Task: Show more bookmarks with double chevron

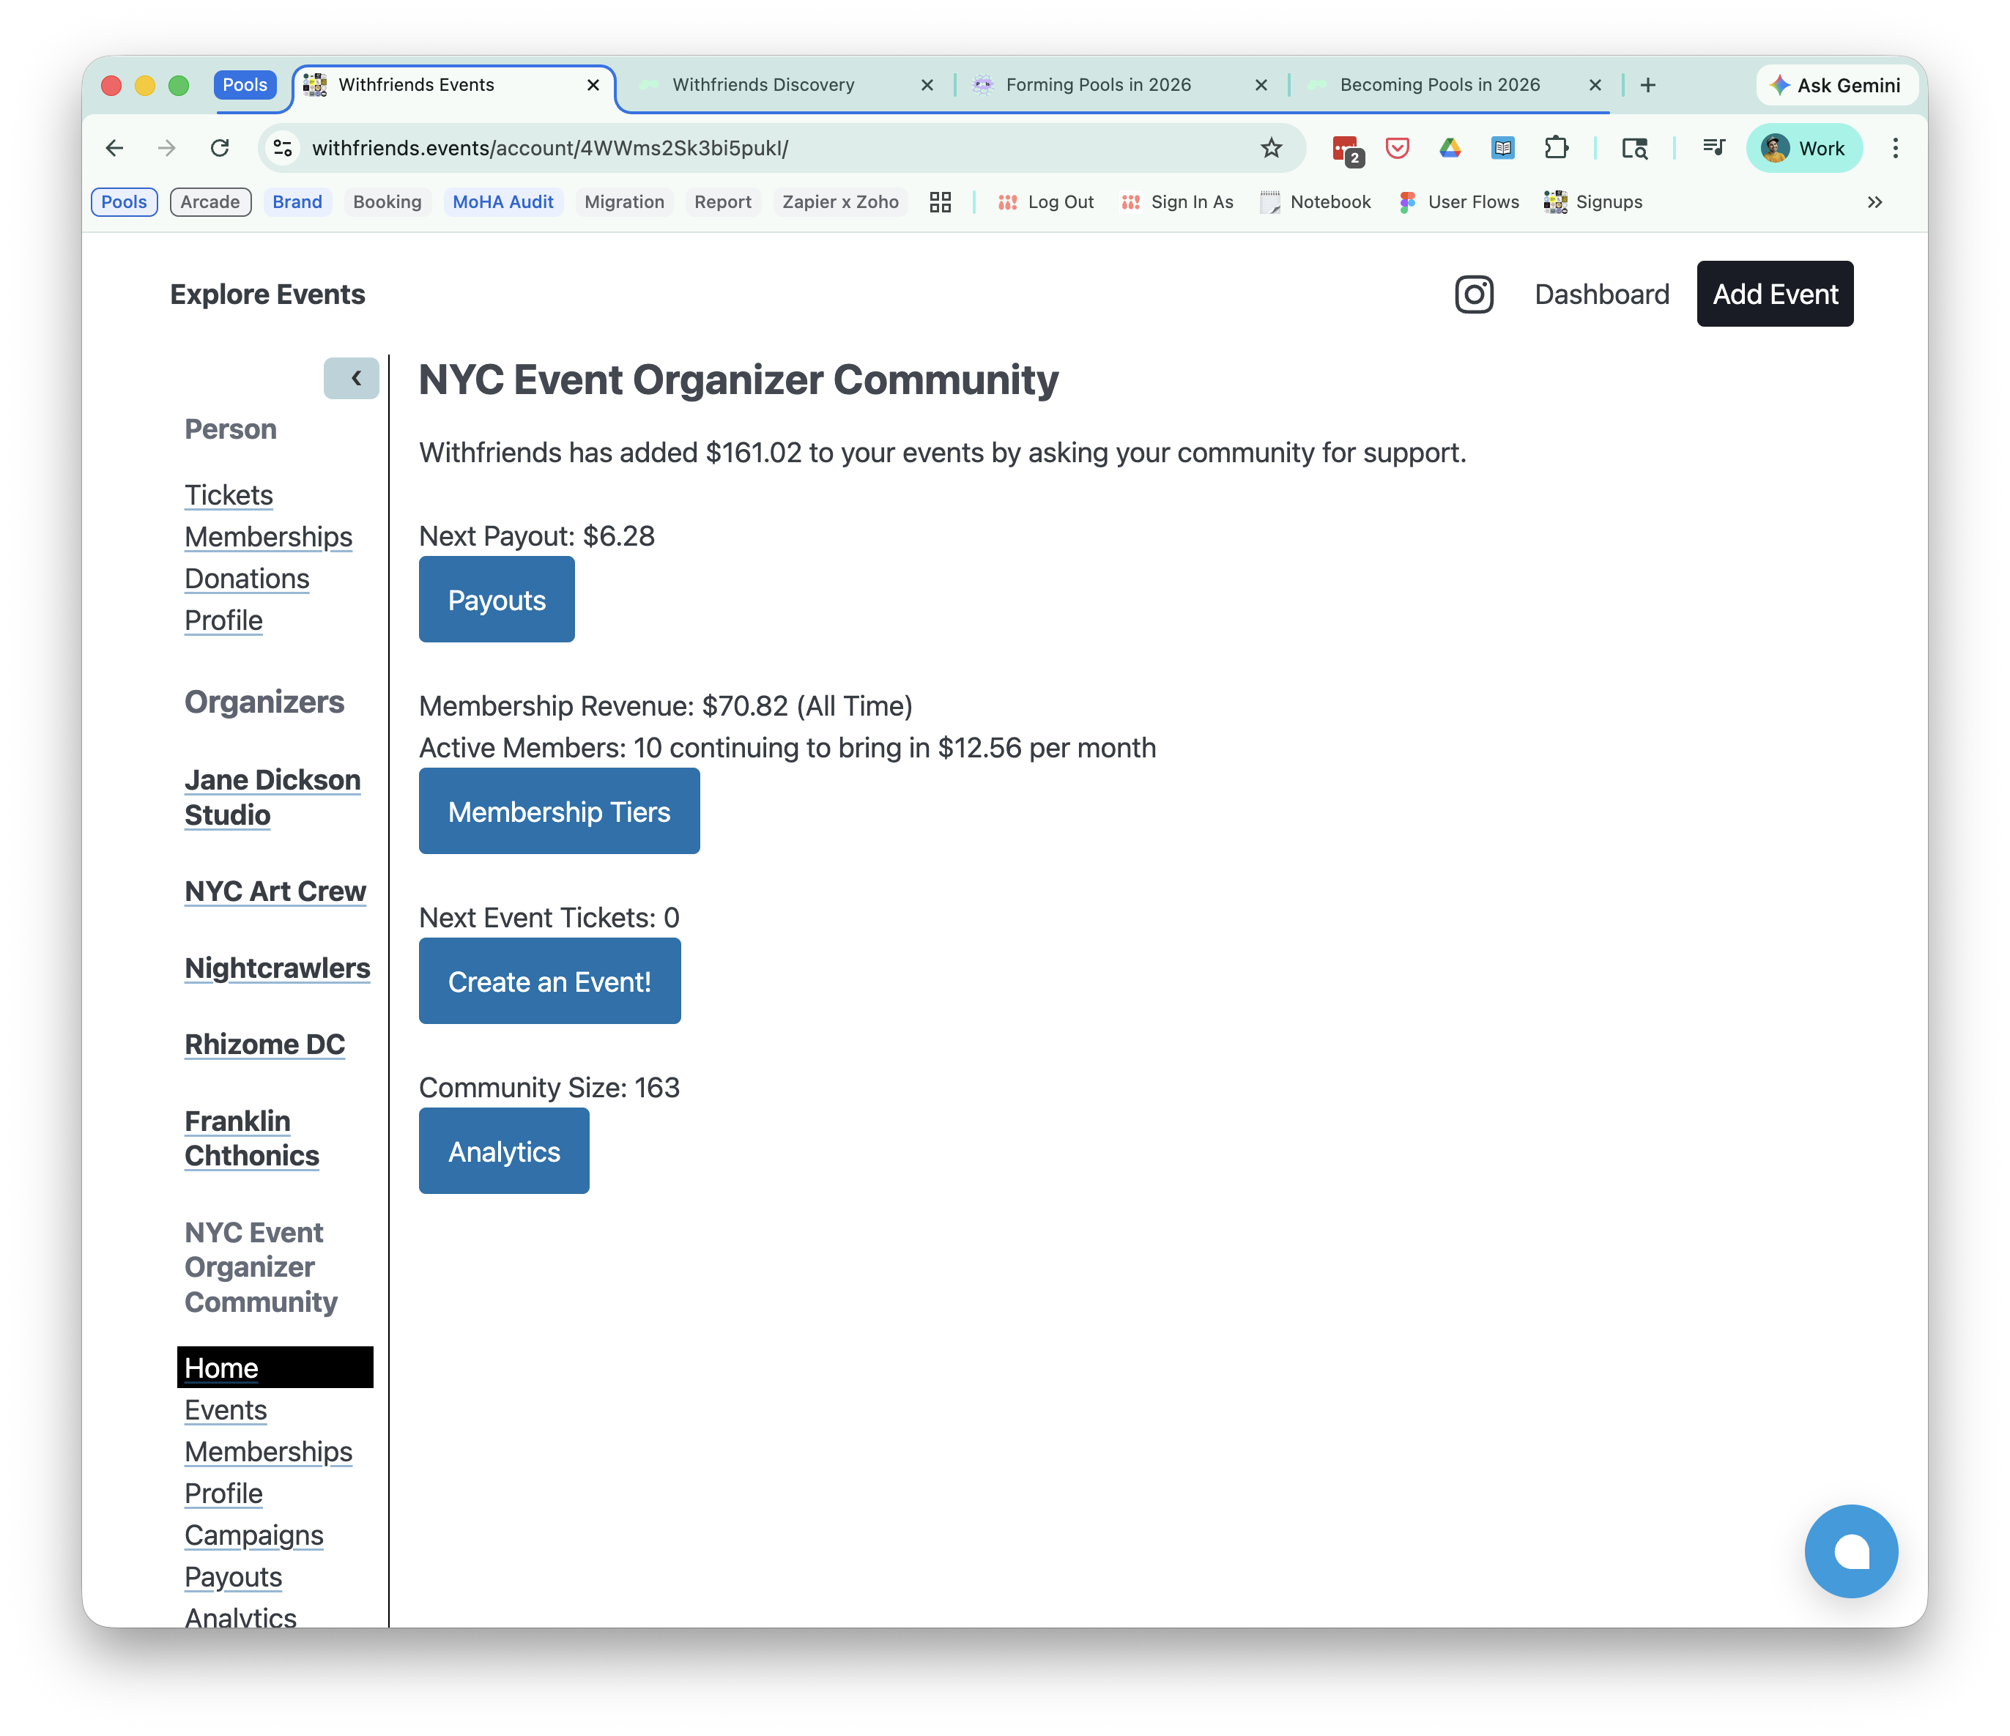Action: pyautogui.click(x=1874, y=201)
